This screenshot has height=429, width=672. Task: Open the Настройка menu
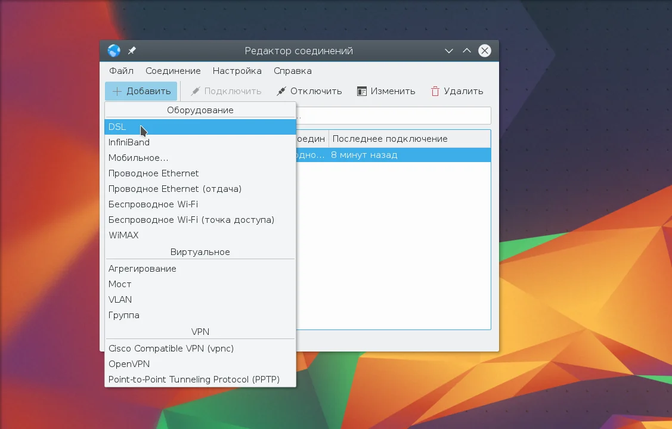[x=237, y=71]
